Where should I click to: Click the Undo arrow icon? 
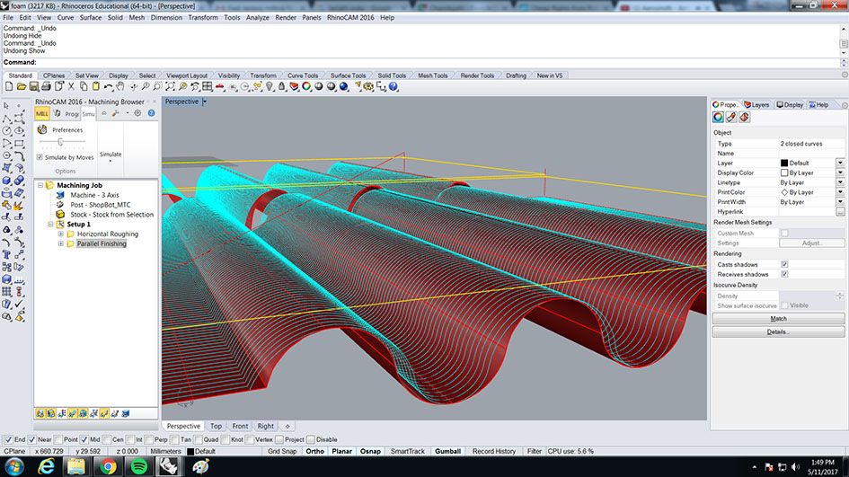point(109,86)
